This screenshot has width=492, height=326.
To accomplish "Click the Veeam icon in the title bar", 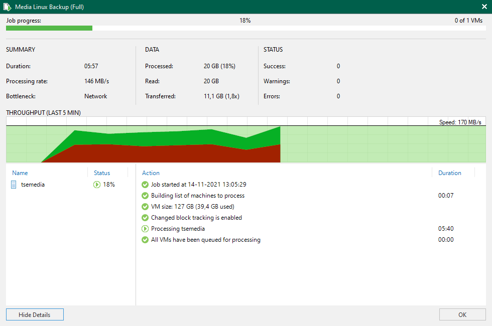I will tap(7, 7).
